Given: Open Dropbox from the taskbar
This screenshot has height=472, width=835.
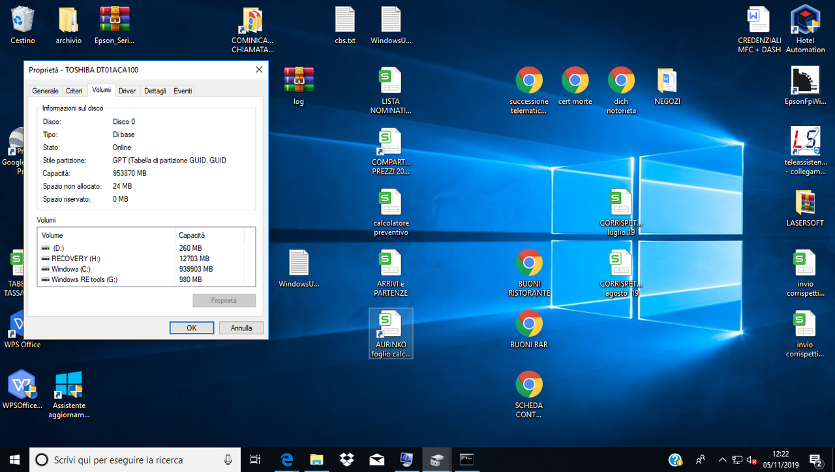Looking at the screenshot, I should point(346,460).
